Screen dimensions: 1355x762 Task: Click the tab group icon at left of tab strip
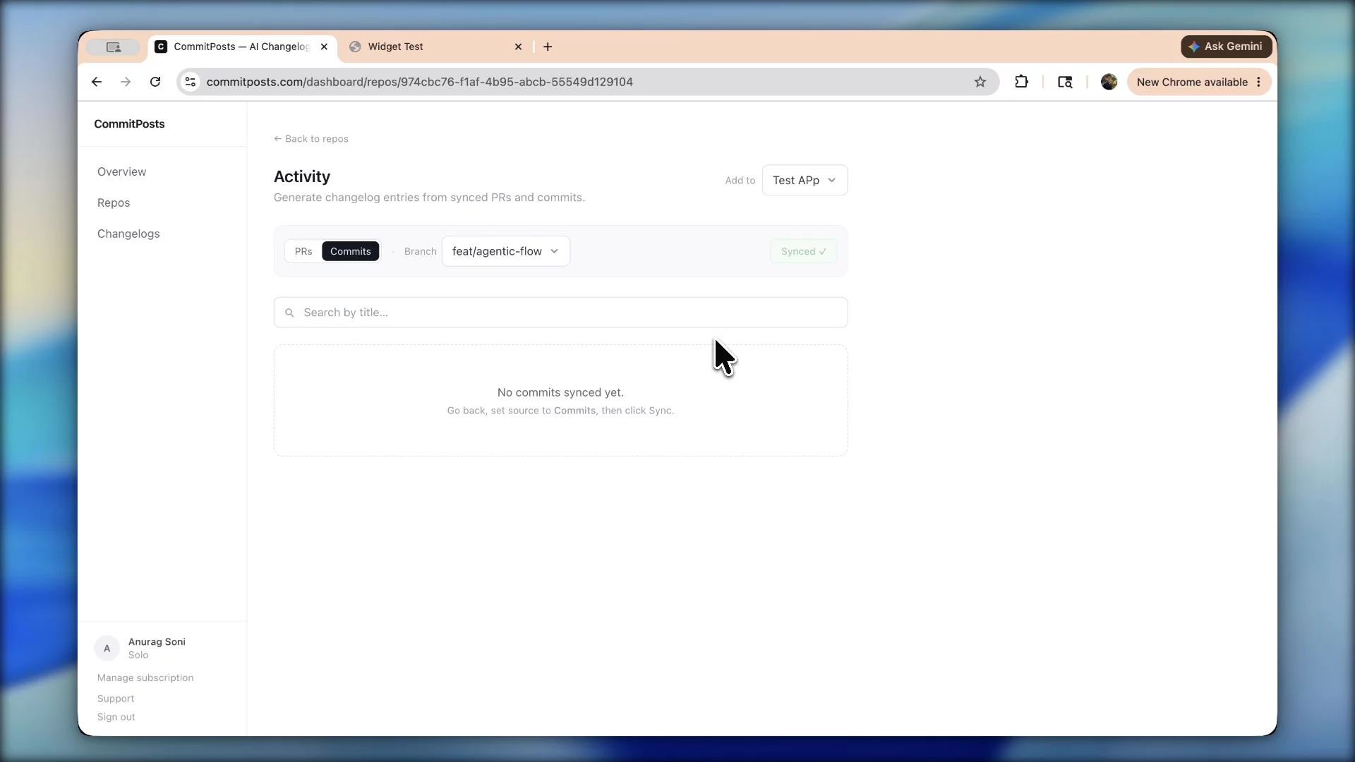[113, 47]
